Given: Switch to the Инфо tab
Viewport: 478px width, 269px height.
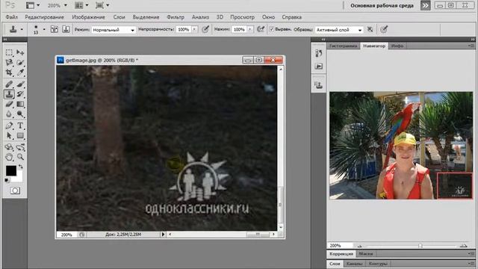Looking at the screenshot, I should [x=397, y=46].
